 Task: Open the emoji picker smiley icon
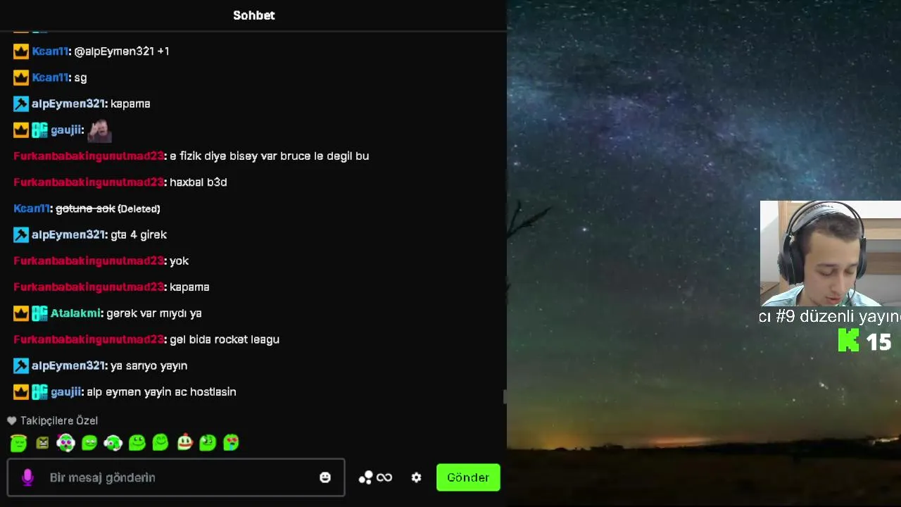325,477
